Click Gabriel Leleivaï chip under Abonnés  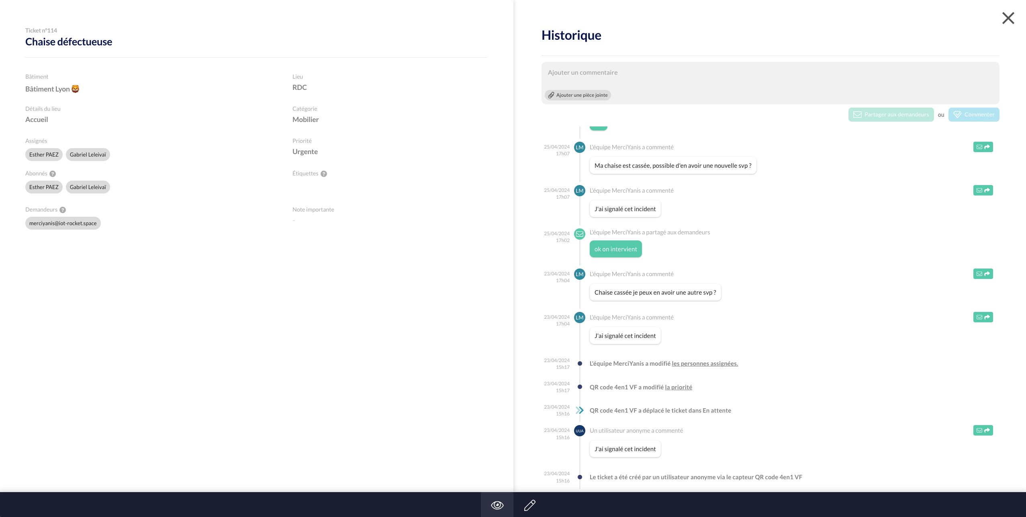(x=88, y=187)
